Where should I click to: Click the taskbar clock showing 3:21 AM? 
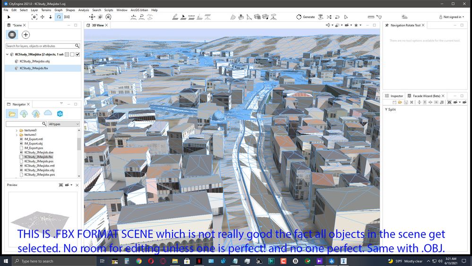(x=451, y=261)
